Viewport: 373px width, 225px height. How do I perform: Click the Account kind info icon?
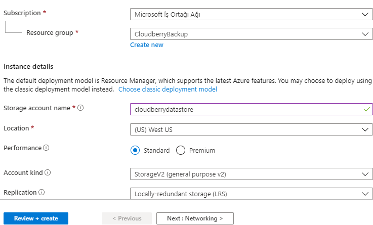coord(48,172)
